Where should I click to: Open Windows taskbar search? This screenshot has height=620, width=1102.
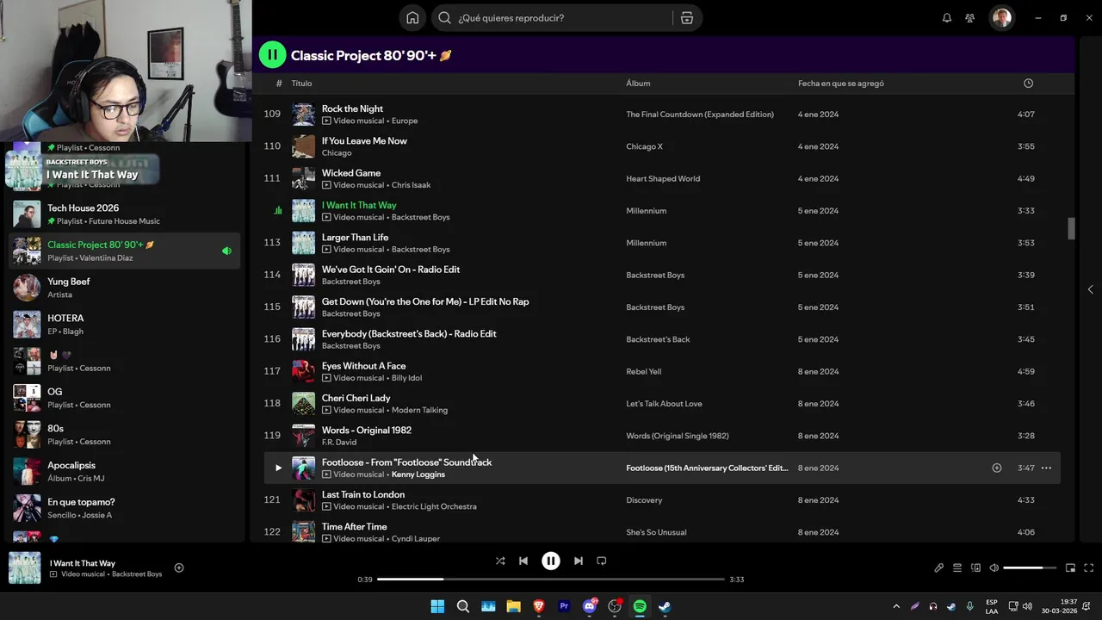[x=463, y=606]
